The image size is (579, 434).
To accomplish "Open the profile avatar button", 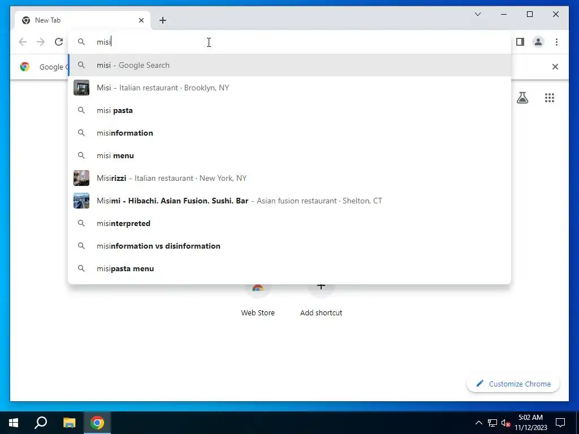I will coord(538,42).
